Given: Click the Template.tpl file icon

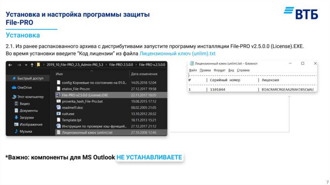Looking at the screenshot, I should click(x=59, y=120).
